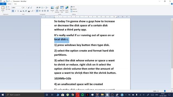
Task: Center the paragraph text
Action: coord(40,11)
